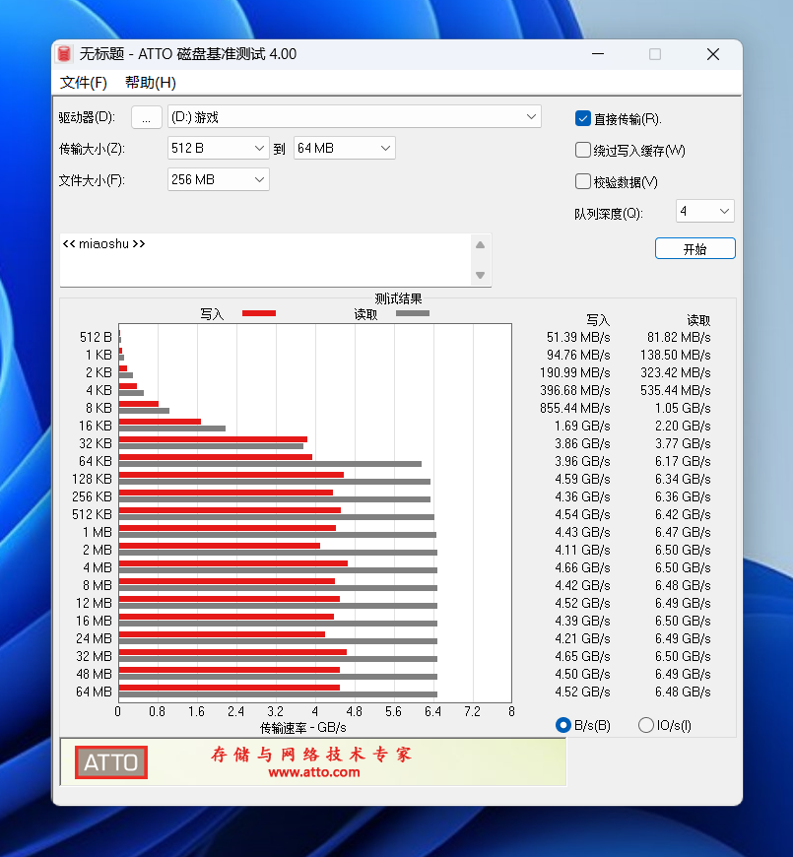The height and width of the screenshot is (857, 793).
Task: Click the ATTO app icon in title bar
Action: point(64,54)
